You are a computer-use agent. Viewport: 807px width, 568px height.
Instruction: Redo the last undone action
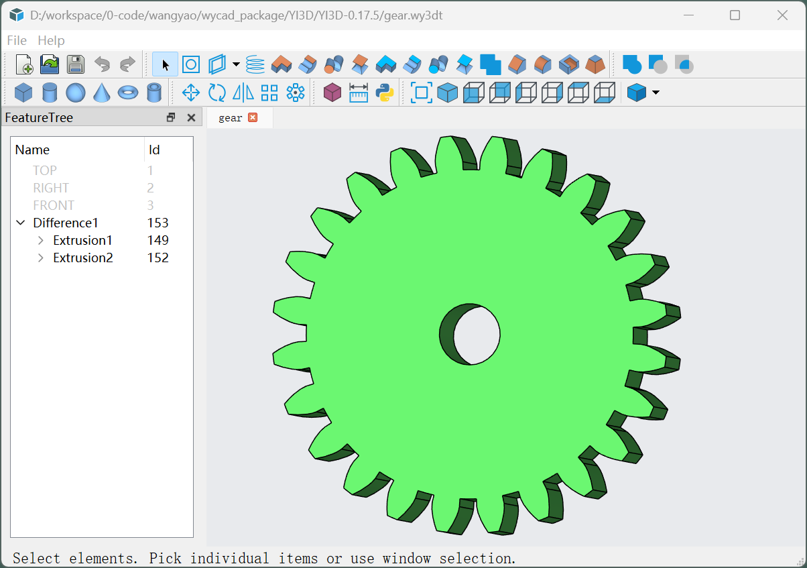pos(127,64)
